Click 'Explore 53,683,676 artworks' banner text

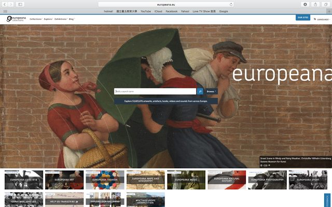[166, 101]
